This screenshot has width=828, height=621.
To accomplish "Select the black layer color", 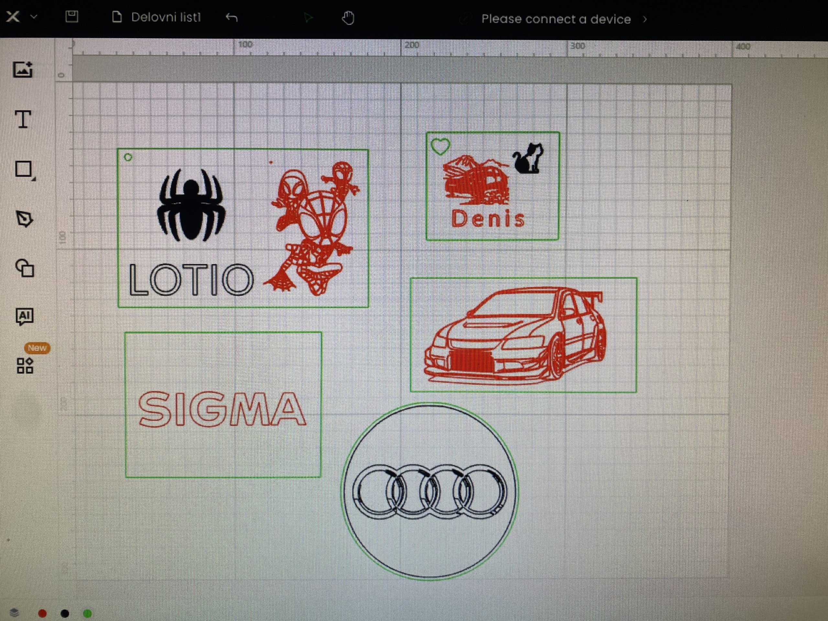I will (x=65, y=613).
